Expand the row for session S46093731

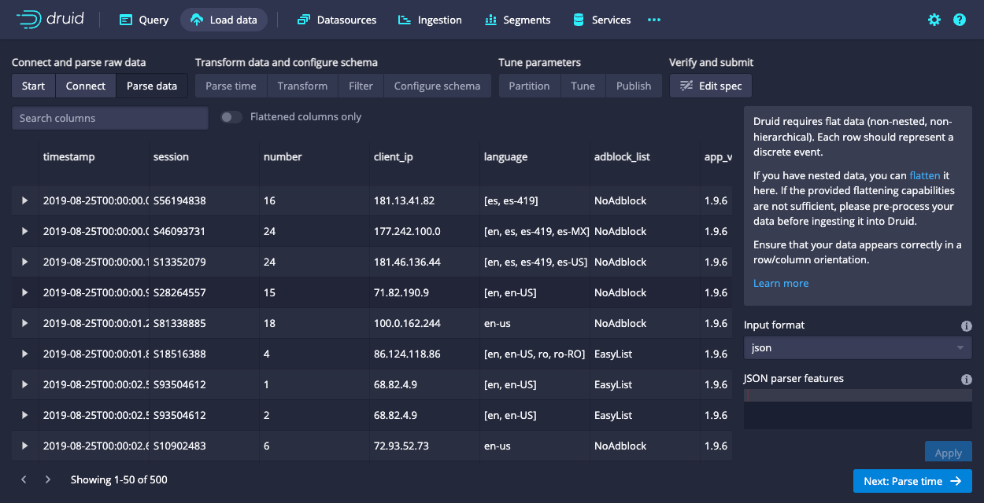[24, 231]
